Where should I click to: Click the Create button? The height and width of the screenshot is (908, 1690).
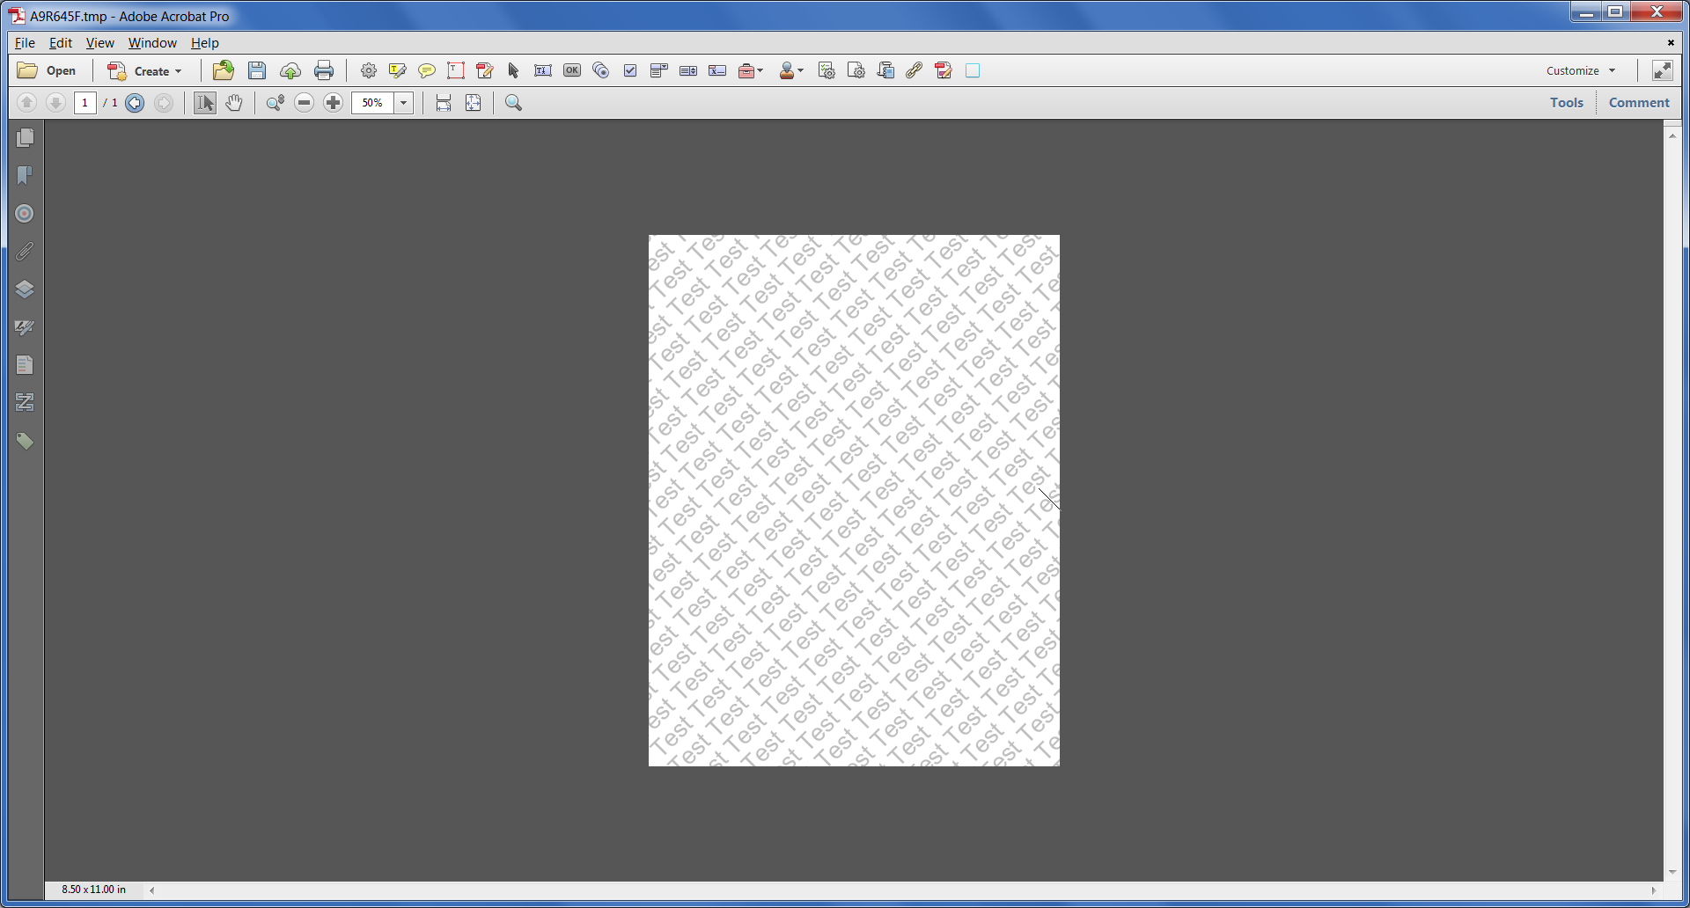[x=145, y=70]
